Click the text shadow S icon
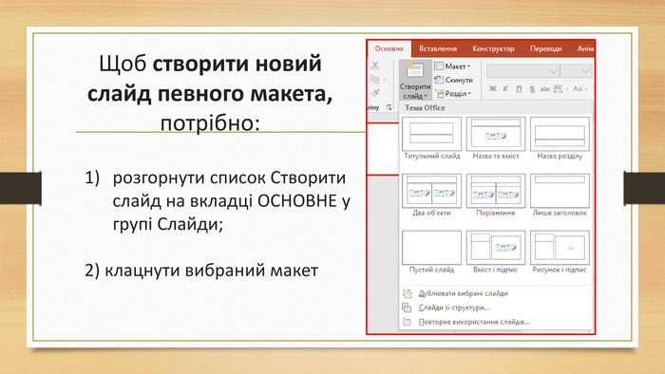This screenshot has width=665, height=374. tap(532, 89)
